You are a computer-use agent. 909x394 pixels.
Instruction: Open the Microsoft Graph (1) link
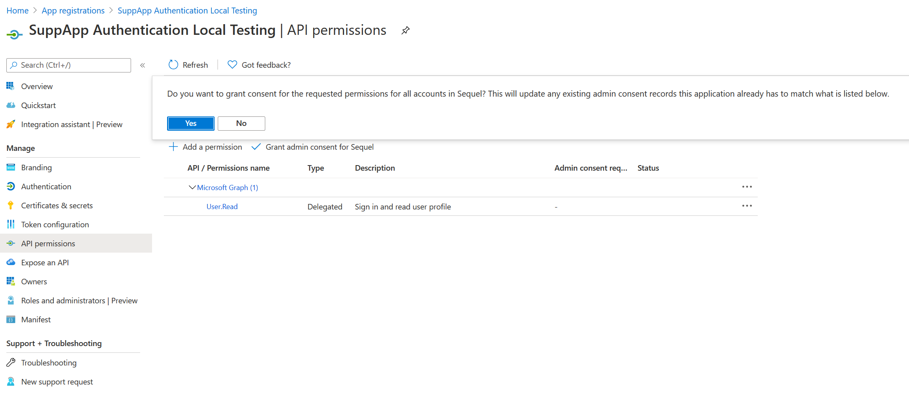tap(228, 187)
